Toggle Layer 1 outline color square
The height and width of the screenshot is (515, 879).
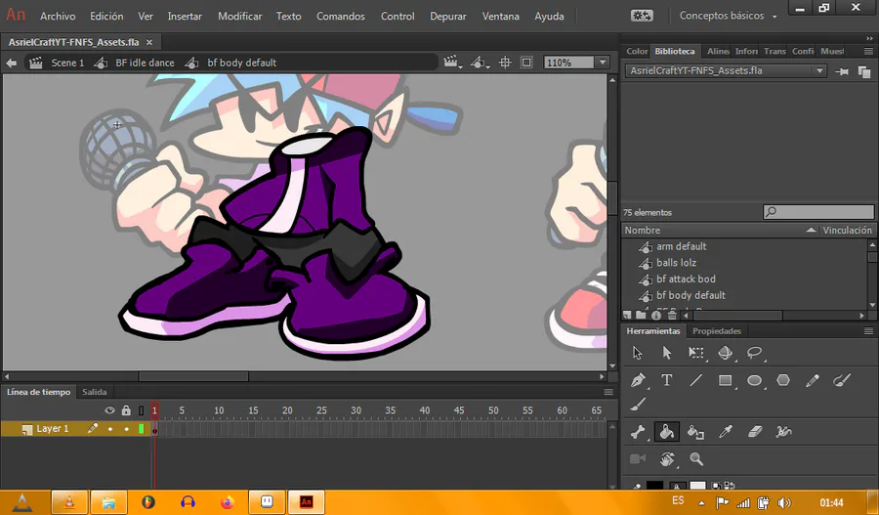click(x=141, y=429)
